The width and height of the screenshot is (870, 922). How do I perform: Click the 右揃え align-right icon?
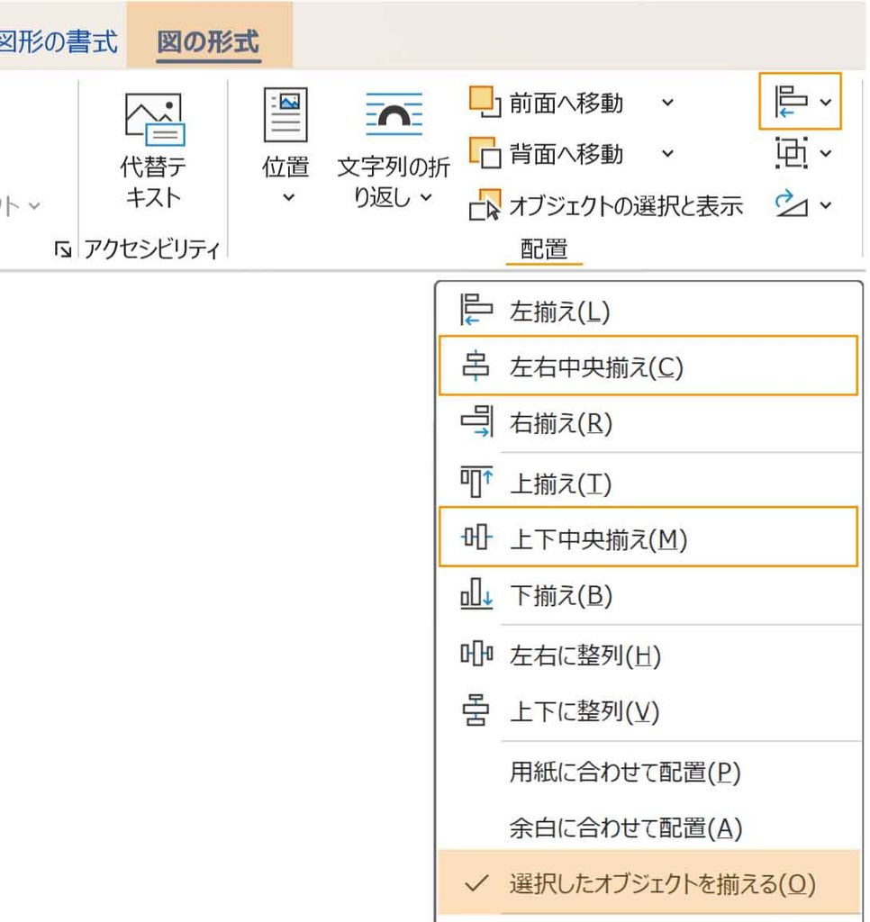tap(476, 421)
